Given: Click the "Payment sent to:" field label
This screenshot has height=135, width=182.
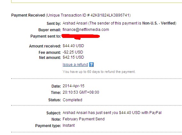Looking at the screenshot, I should pos(45,36).
